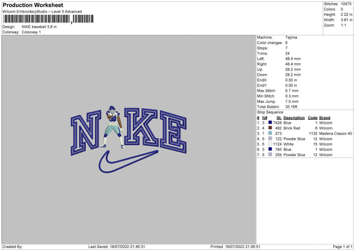The height and width of the screenshot is (251, 355).
Task: Click the Colors value '5' in the header
Action: [x=342, y=9]
